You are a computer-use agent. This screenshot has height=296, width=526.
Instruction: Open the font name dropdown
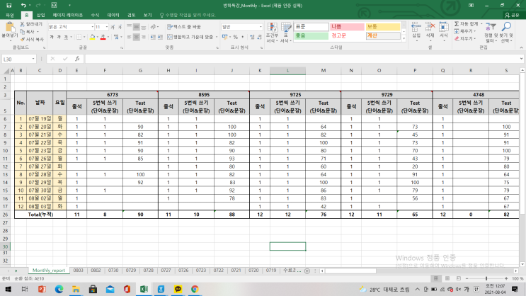(92, 27)
